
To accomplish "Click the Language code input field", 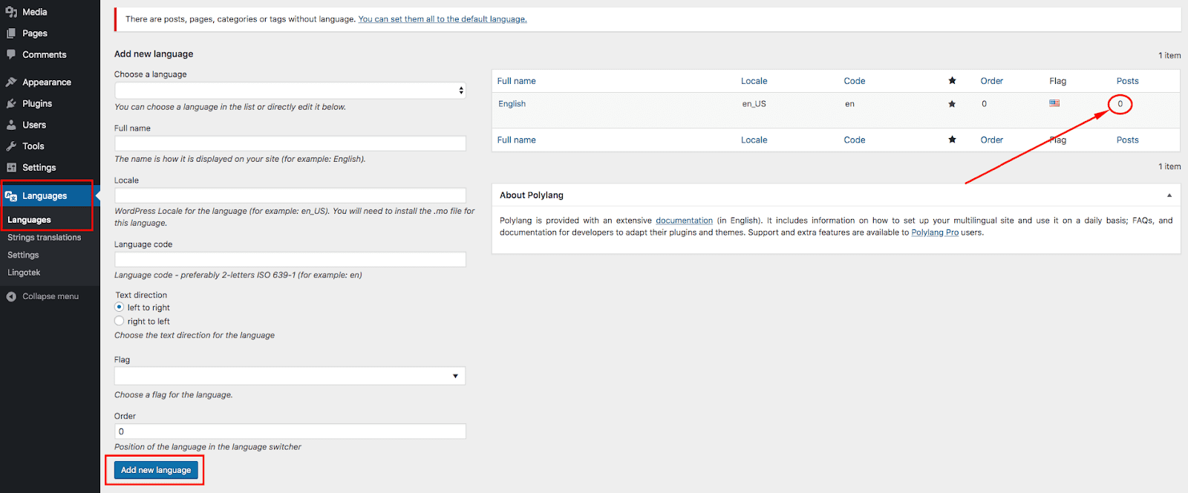I will (290, 259).
